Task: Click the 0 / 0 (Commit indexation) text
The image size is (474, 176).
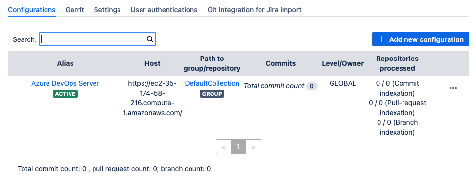Action: click(x=397, y=88)
